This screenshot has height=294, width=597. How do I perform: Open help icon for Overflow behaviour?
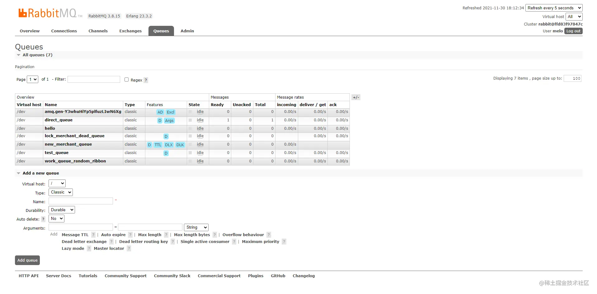coord(269,235)
